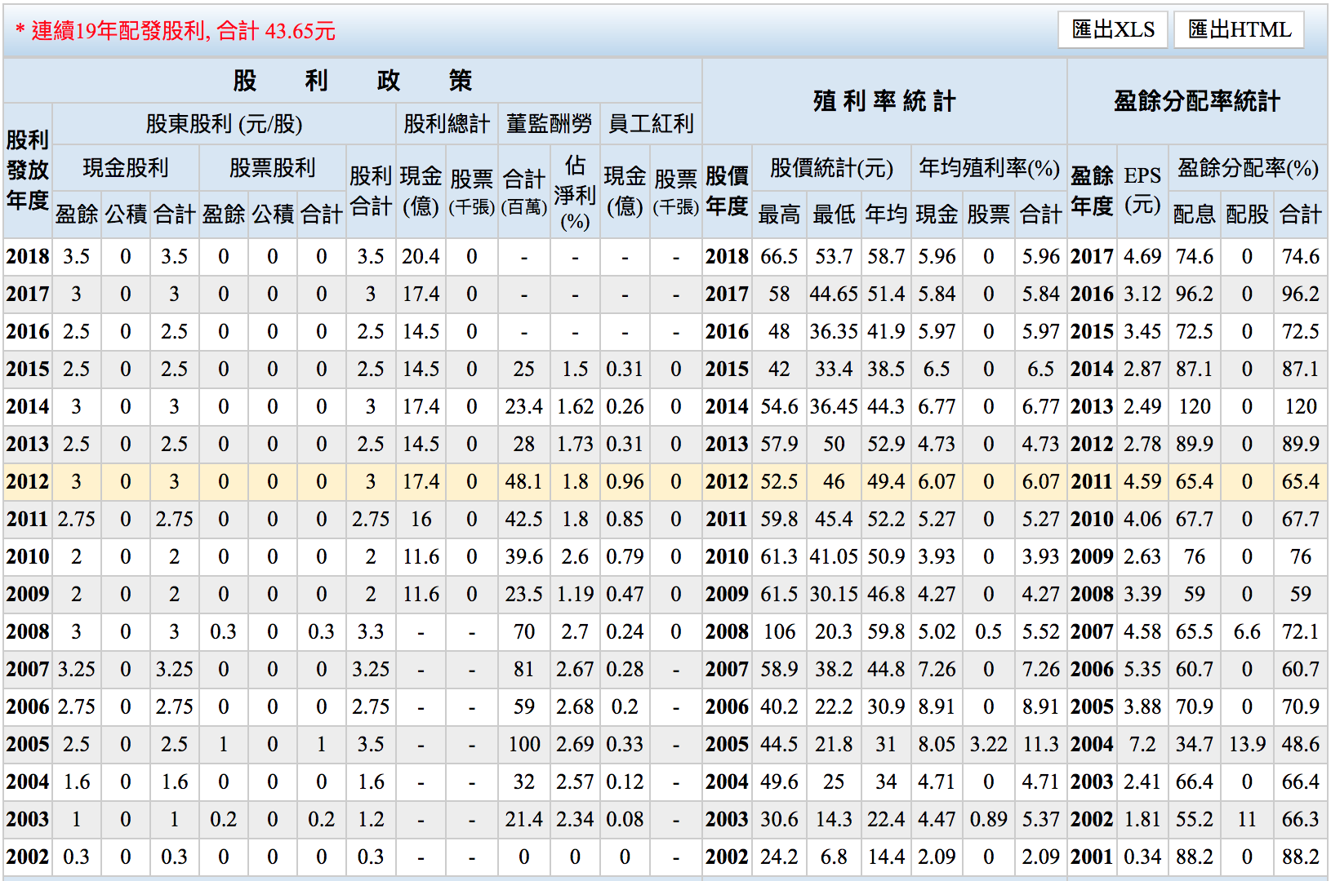Click the 股價統計(元) column header
This screenshot has width=1331, height=881.
pyautogui.click(x=831, y=168)
